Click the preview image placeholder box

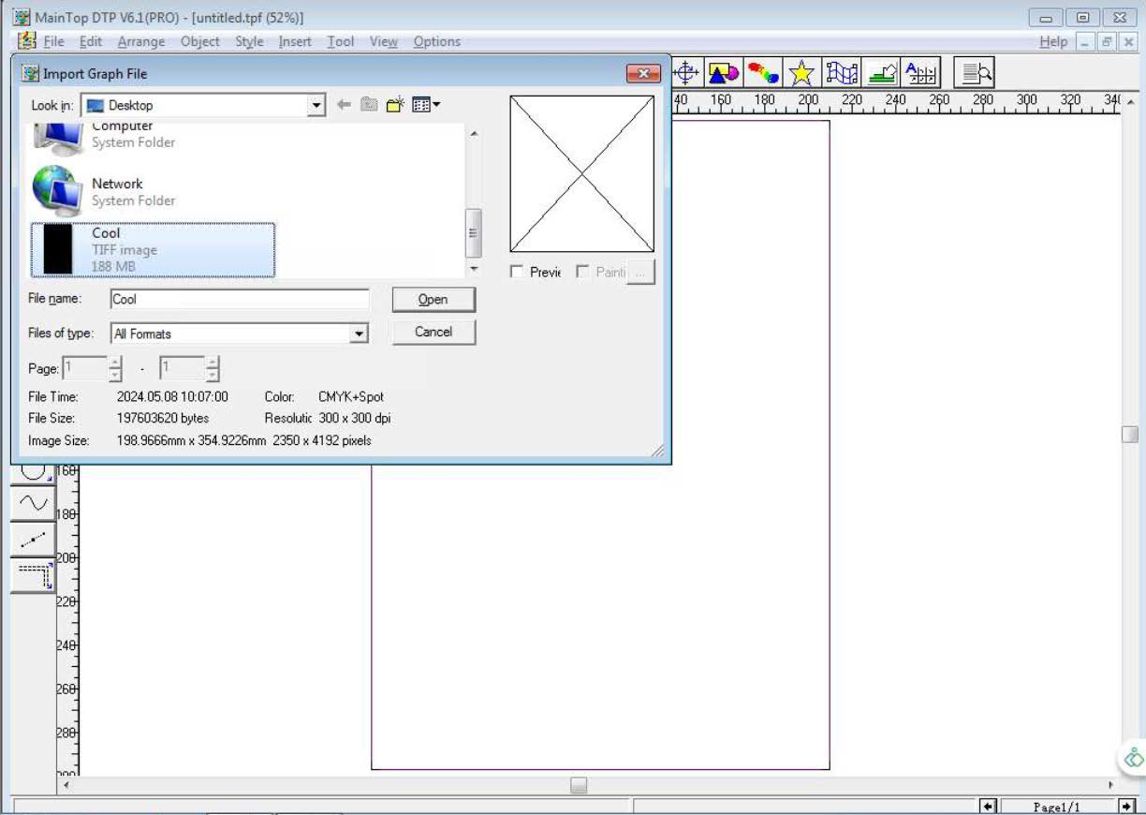[582, 174]
